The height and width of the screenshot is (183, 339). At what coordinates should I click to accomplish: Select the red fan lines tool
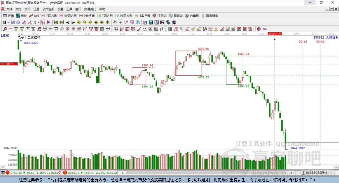click(122, 29)
